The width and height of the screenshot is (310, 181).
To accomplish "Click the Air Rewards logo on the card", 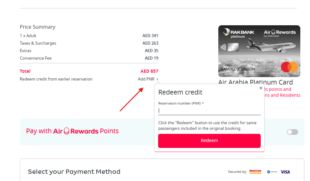I will click(x=279, y=33).
